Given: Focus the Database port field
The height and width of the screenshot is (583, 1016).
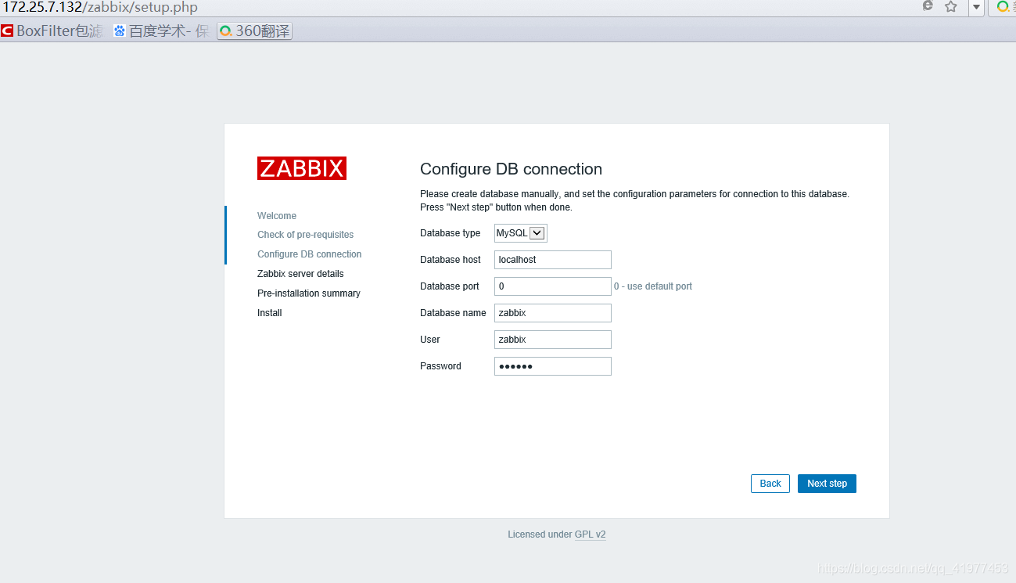Looking at the screenshot, I should 553,286.
